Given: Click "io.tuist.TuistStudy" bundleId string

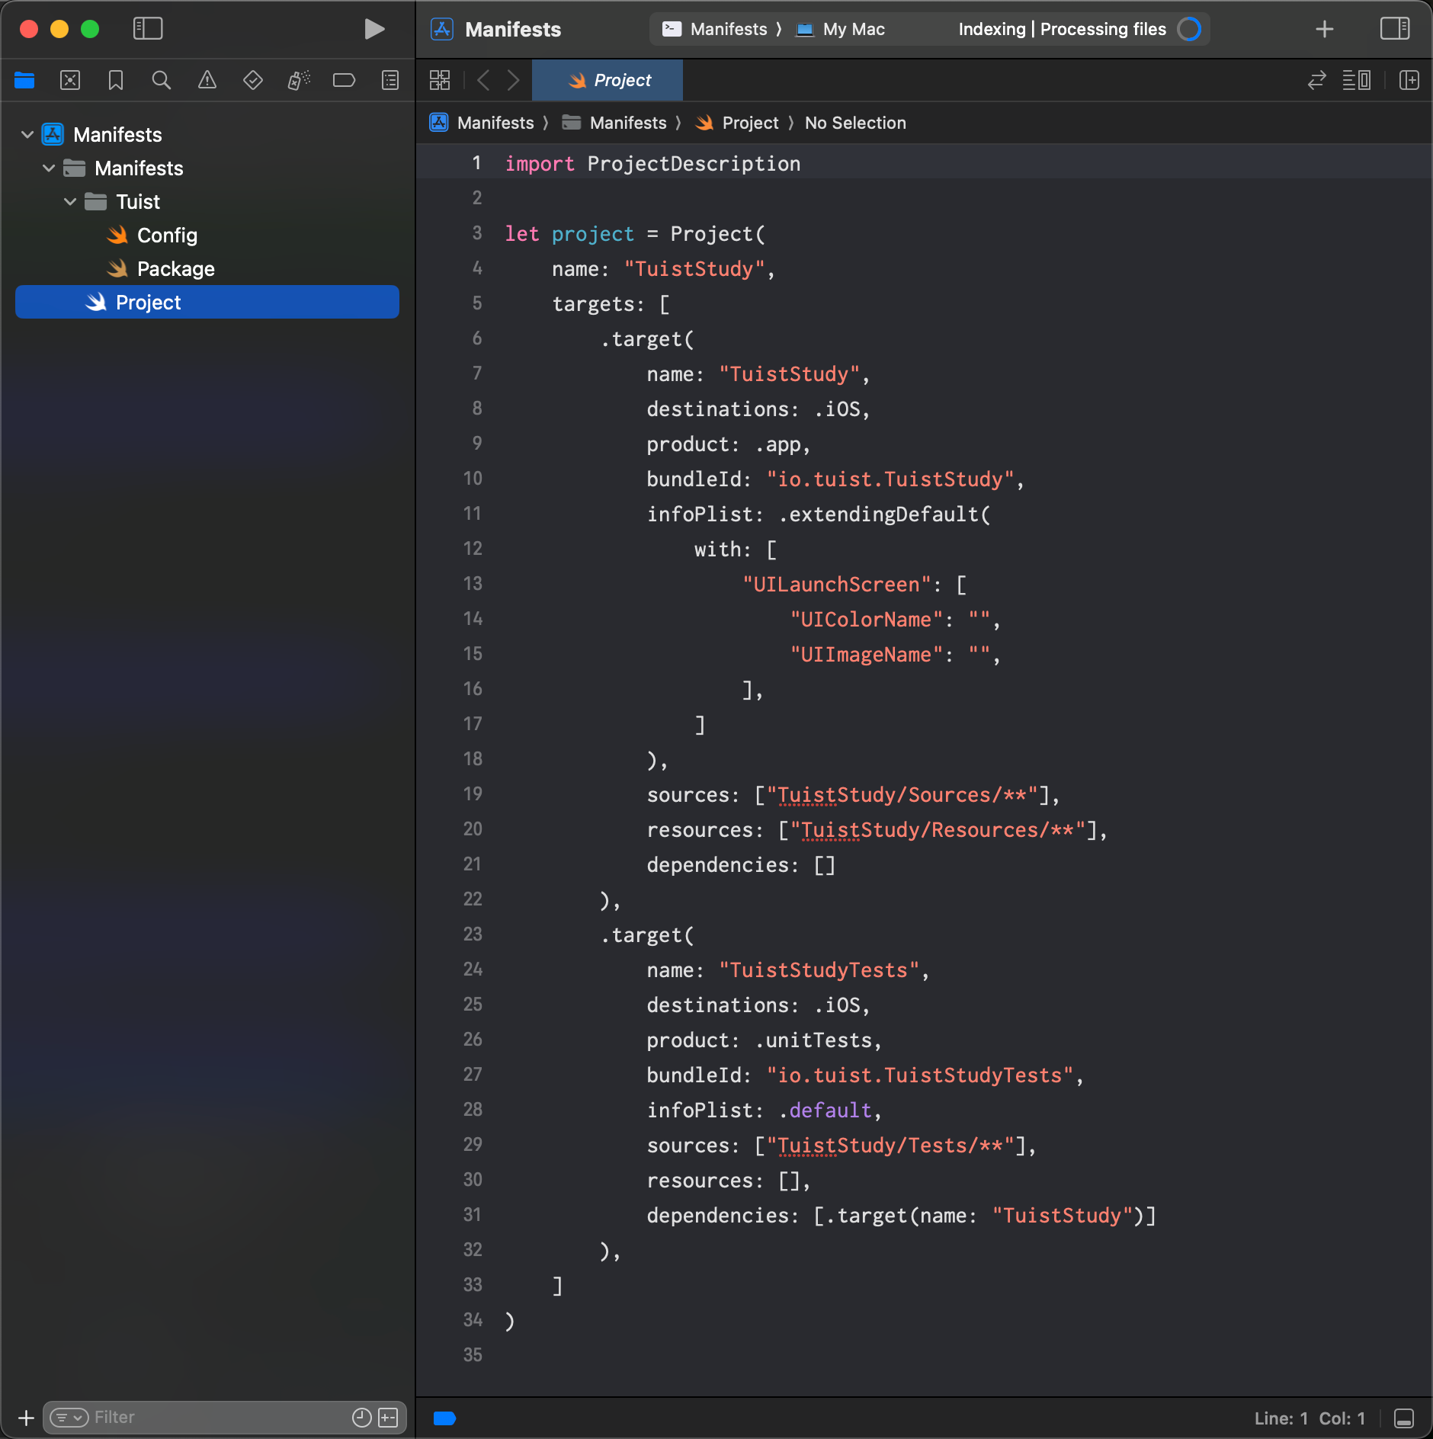Looking at the screenshot, I should point(890,479).
